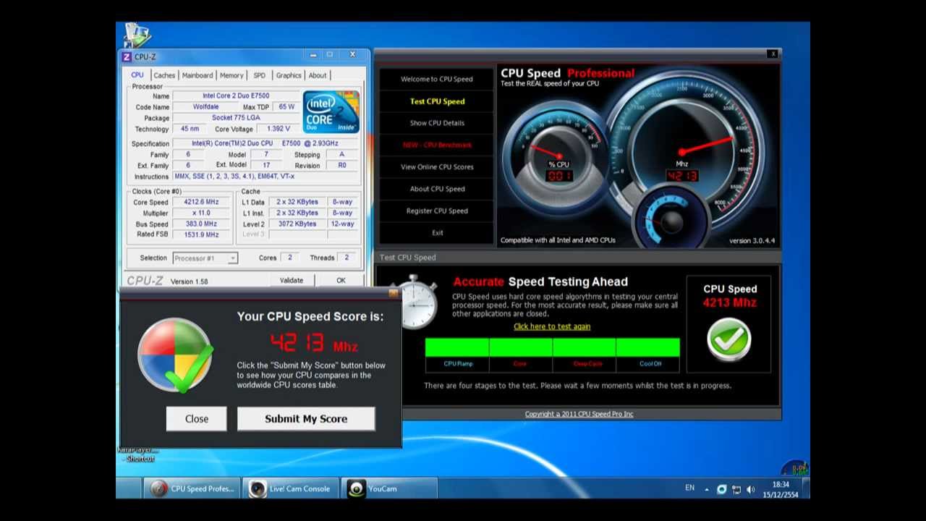Click the round teal tray icon beside the network icon

(721, 489)
